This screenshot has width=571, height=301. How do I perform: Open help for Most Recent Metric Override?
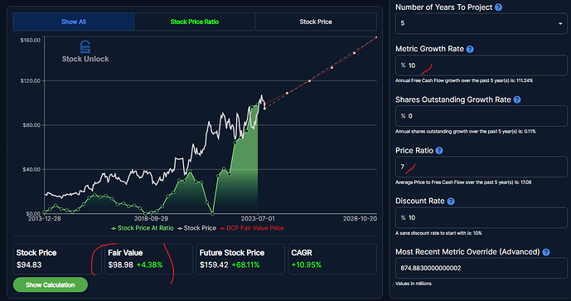point(546,252)
